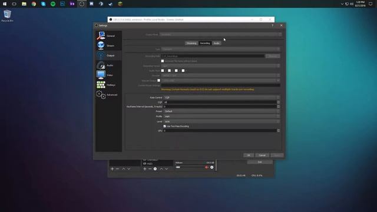The width and height of the screenshot is (377, 212).
Task: Move source up in OBS sources list
Action: coord(161,169)
